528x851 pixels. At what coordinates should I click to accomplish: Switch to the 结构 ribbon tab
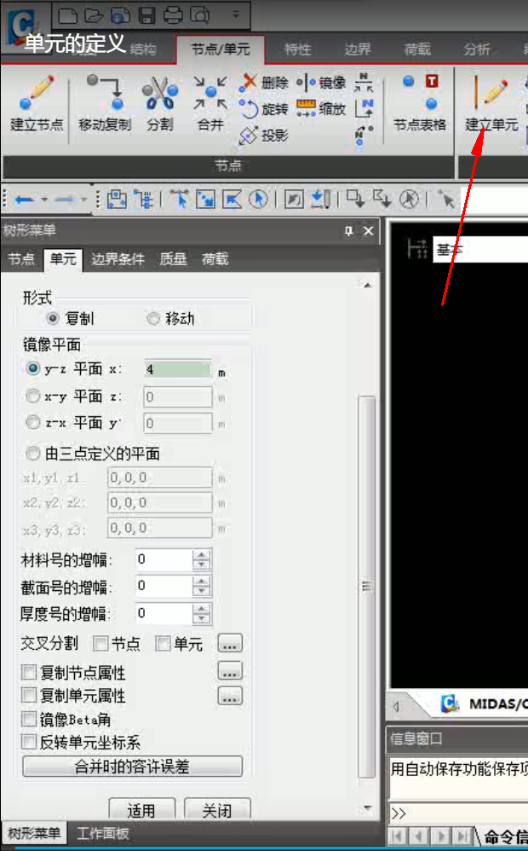point(143,49)
